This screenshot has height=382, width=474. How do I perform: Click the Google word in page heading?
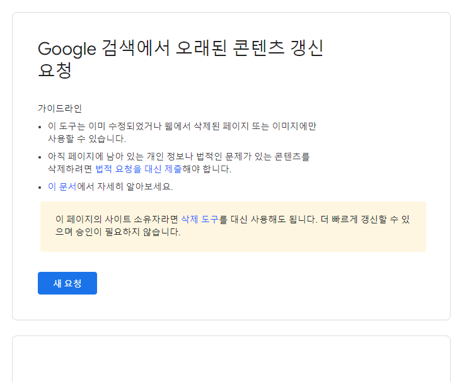point(67,49)
